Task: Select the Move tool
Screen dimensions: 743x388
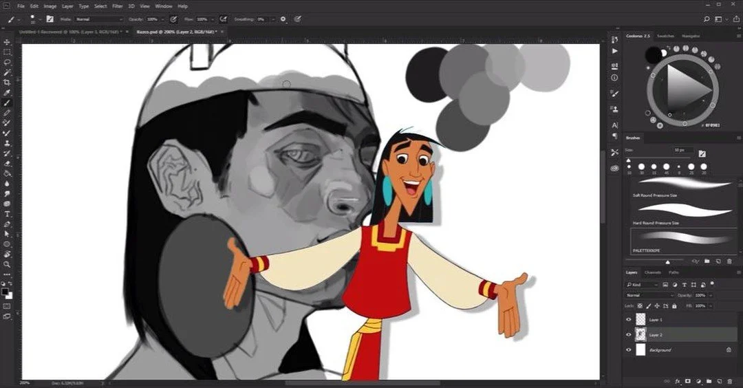Action: 7,42
